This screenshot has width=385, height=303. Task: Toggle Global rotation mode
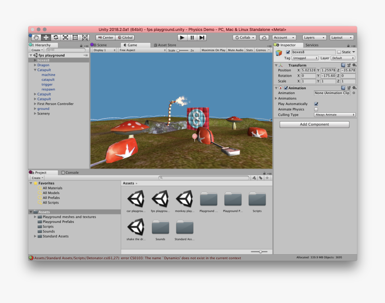pyautogui.click(x=125, y=38)
